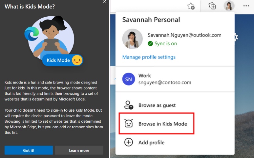This screenshot has height=158, width=254.
Task: Close the What is Kids Mode panel
Action: tap(104, 2)
